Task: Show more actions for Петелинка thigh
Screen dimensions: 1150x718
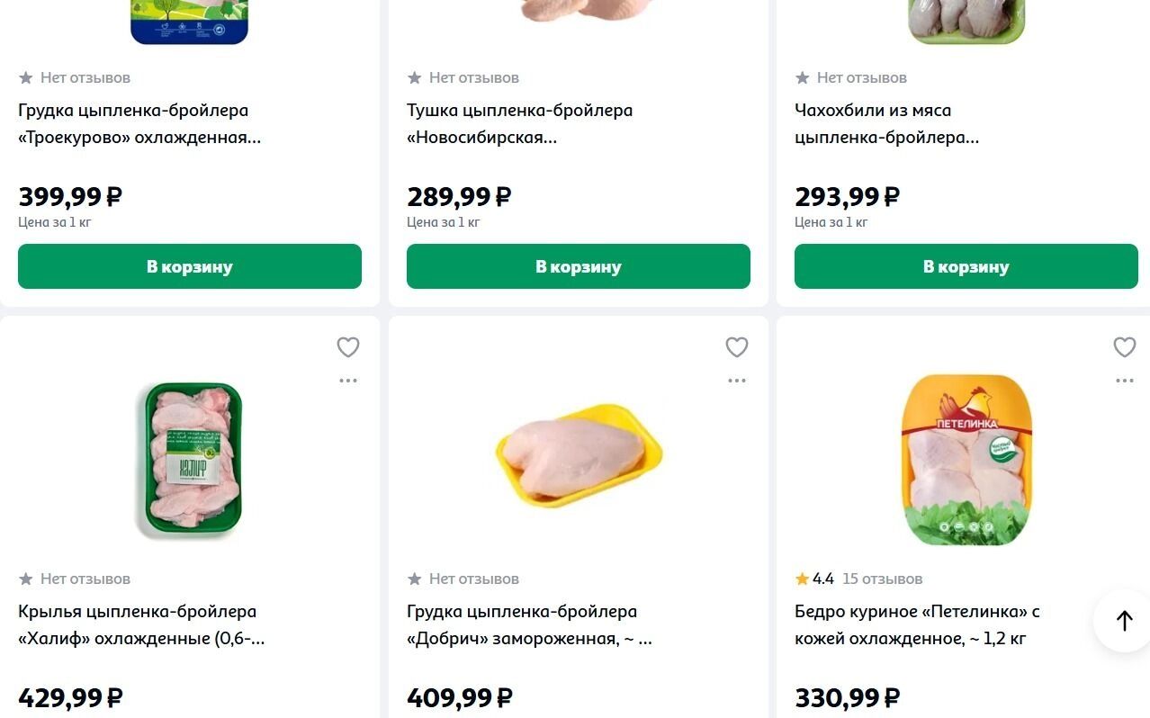Action: (1125, 381)
